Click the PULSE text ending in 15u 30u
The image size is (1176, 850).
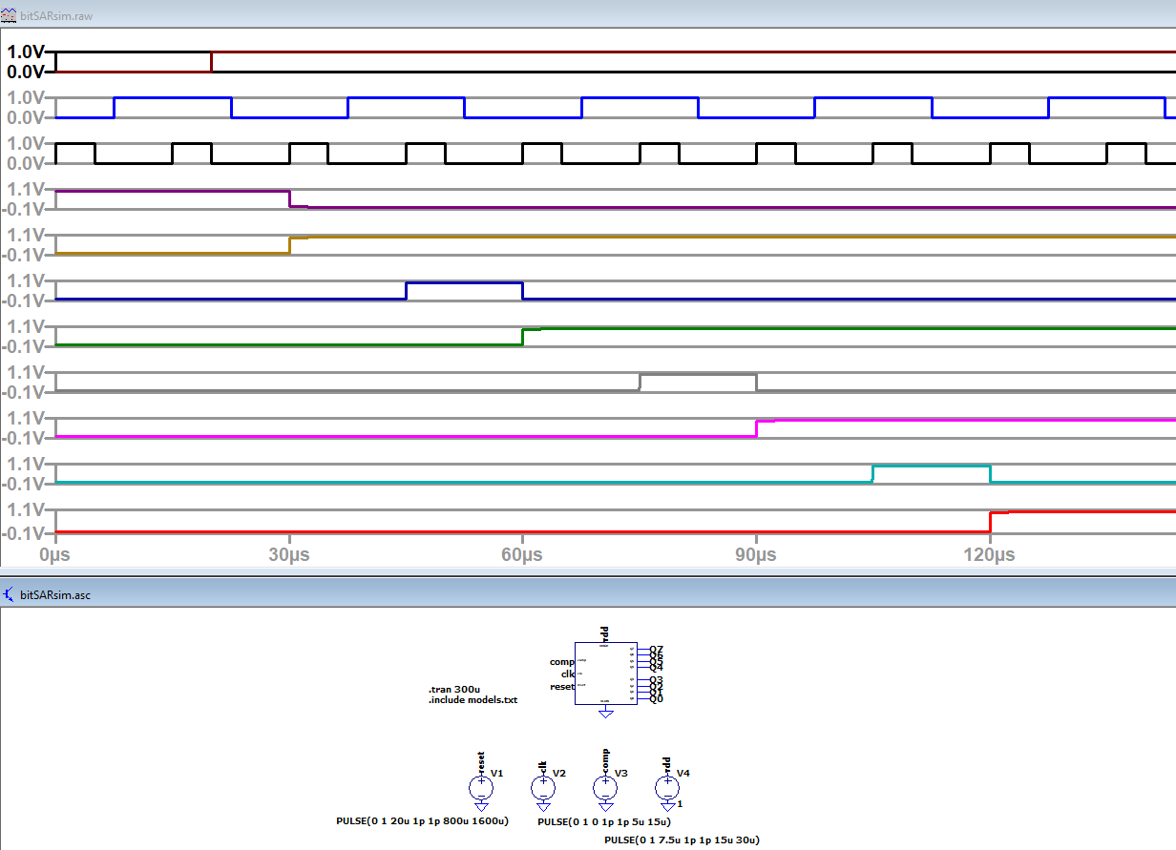682,840
